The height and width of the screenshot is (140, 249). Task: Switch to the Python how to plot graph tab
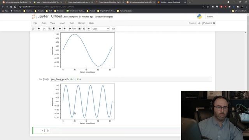(x=79, y=2)
